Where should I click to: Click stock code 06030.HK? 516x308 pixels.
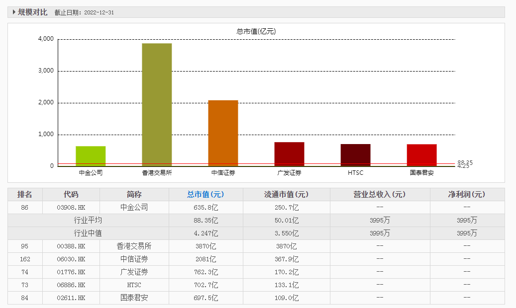(71, 259)
